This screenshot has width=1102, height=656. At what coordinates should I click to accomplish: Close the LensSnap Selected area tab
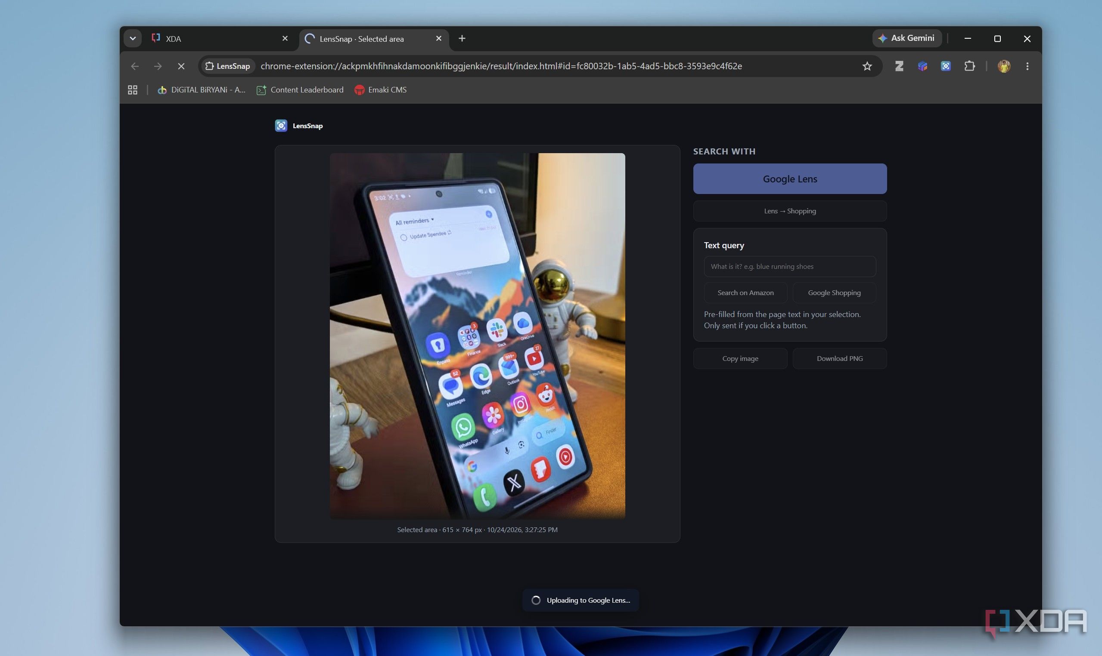tap(438, 38)
